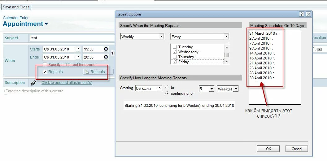The height and width of the screenshot is (161, 327).
Task: Open the Appointment type menu arrow
Action: pyautogui.click(x=46, y=24)
